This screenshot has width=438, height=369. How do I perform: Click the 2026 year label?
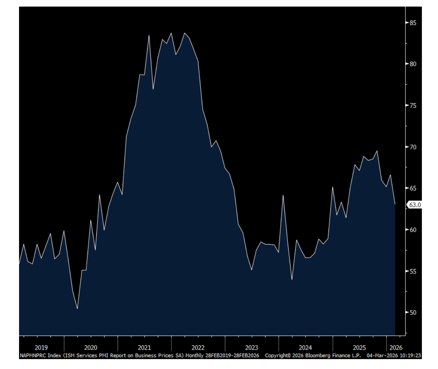(x=396, y=347)
